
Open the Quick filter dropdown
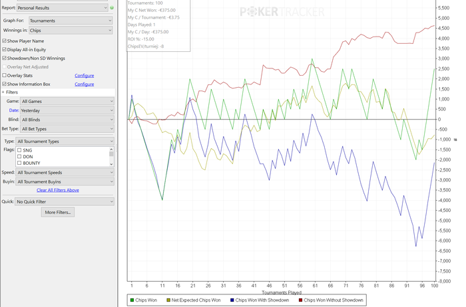pyautogui.click(x=64, y=202)
